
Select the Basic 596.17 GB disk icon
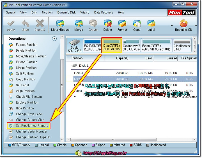pyautogui.click(x=75, y=46)
